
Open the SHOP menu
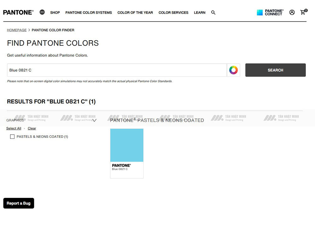point(55,13)
